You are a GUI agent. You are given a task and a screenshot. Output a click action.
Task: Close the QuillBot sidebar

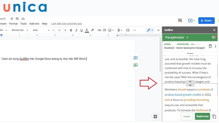click(x=214, y=30)
